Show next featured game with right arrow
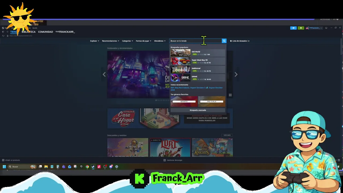The height and width of the screenshot is (193, 343). click(236, 75)
